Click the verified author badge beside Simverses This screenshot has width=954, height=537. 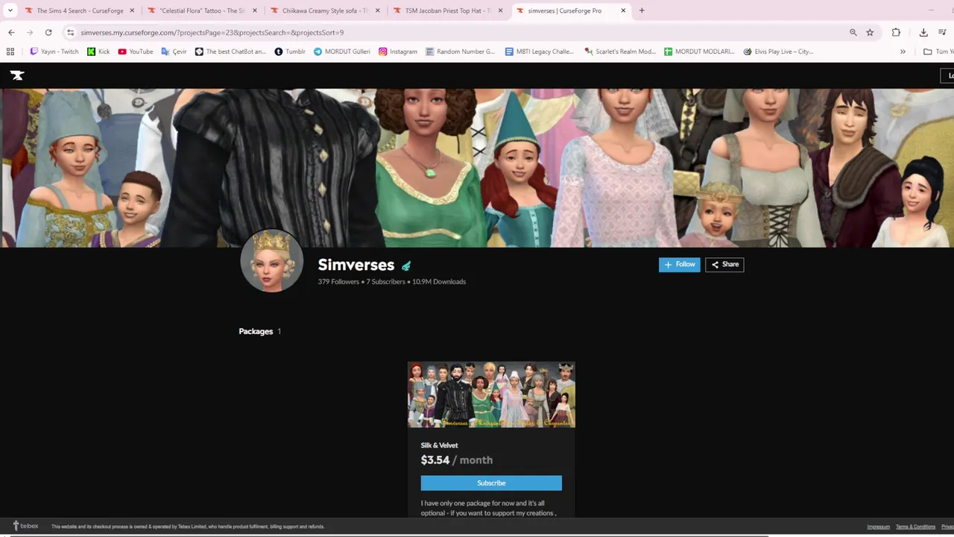[406, 266]
